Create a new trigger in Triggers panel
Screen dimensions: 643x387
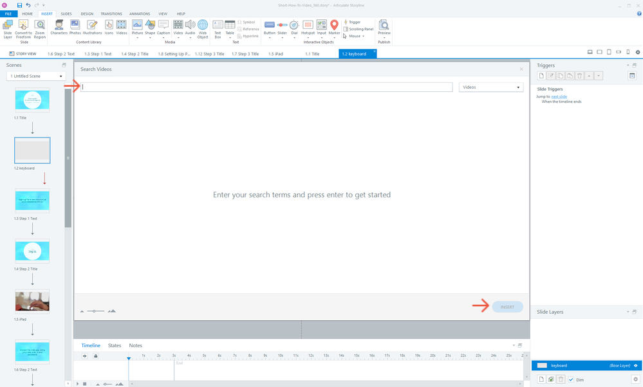541,76
